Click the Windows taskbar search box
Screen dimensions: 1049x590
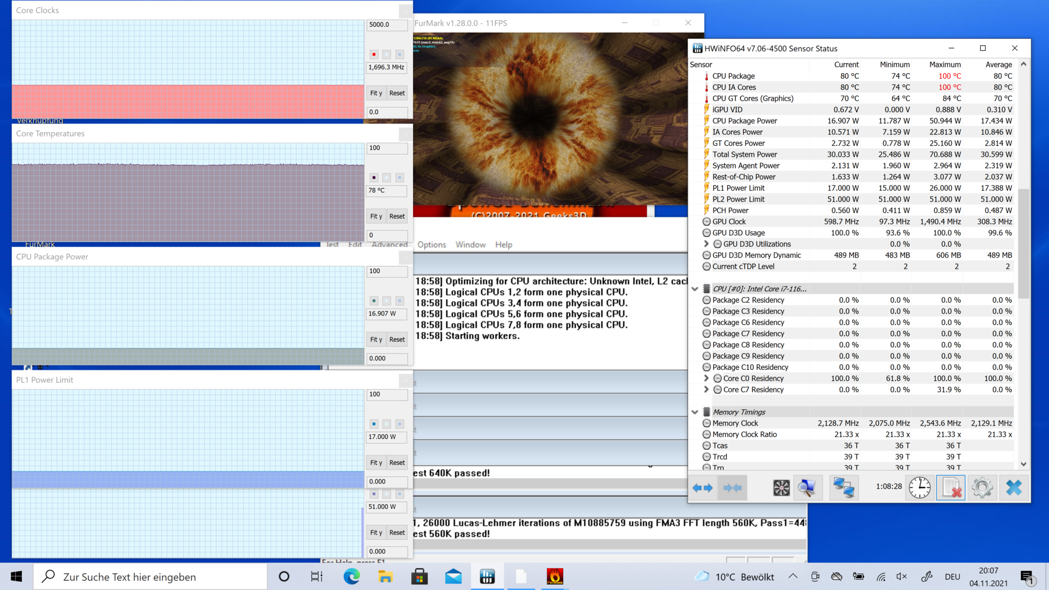(150, 577)
